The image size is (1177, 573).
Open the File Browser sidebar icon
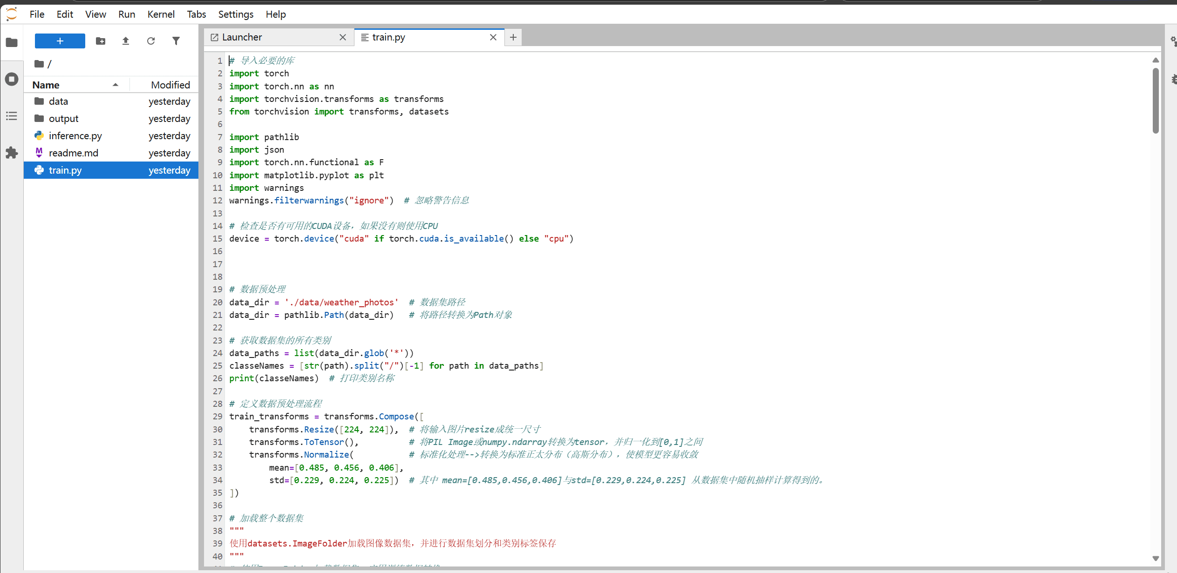point(12,43)
